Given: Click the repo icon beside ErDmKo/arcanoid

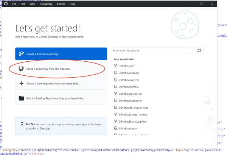Looking at the screenshot, I should [115, 73].
